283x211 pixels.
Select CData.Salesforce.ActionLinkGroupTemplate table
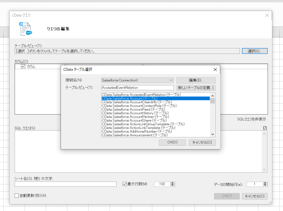pos(156,124)
